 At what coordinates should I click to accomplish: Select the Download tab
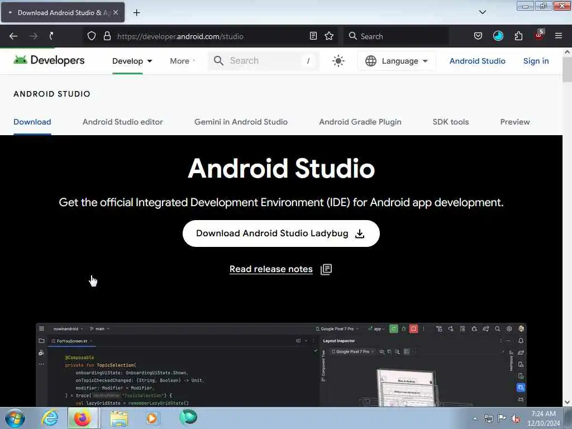coord(32,122)
